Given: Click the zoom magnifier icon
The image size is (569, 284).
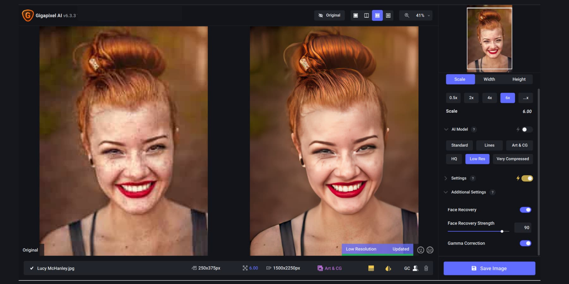Looking at the screenshot, I should coord(407,15).
